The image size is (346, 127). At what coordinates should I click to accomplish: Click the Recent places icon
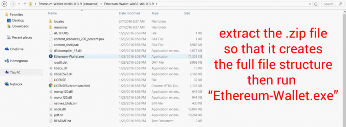tap(9, 37)
